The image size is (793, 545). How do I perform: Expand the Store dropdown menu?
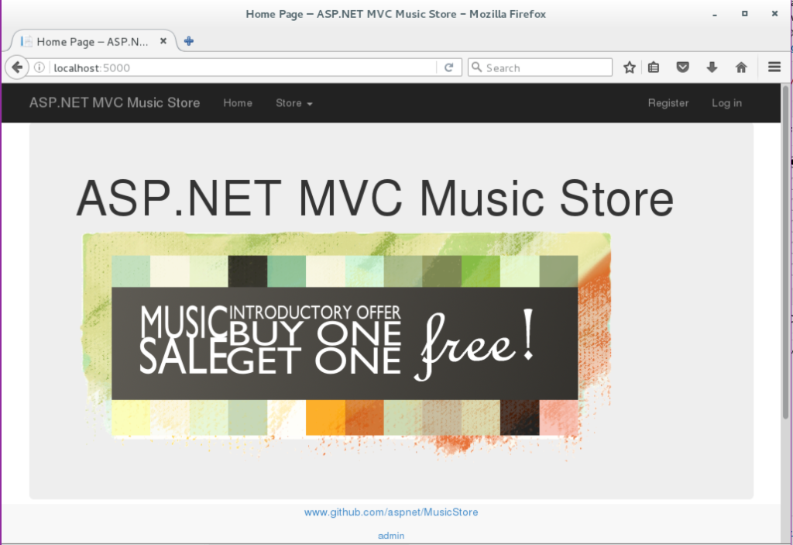(294, 103)
